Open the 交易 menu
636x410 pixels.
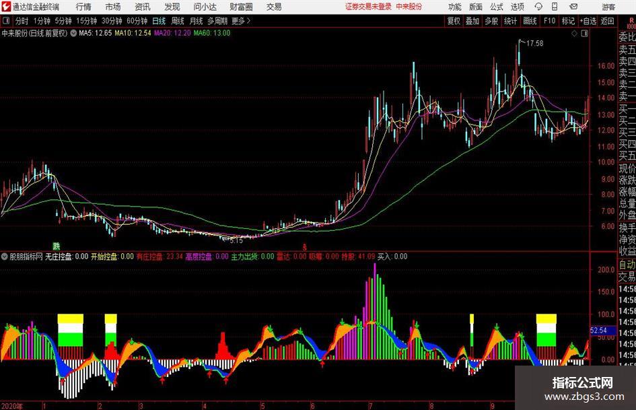point(274,7)
